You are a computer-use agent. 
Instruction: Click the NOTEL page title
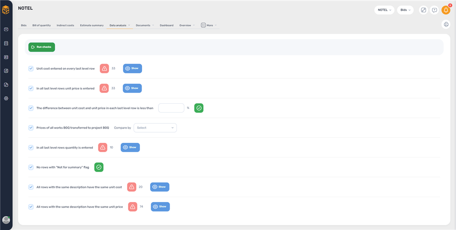coord(25,8)
